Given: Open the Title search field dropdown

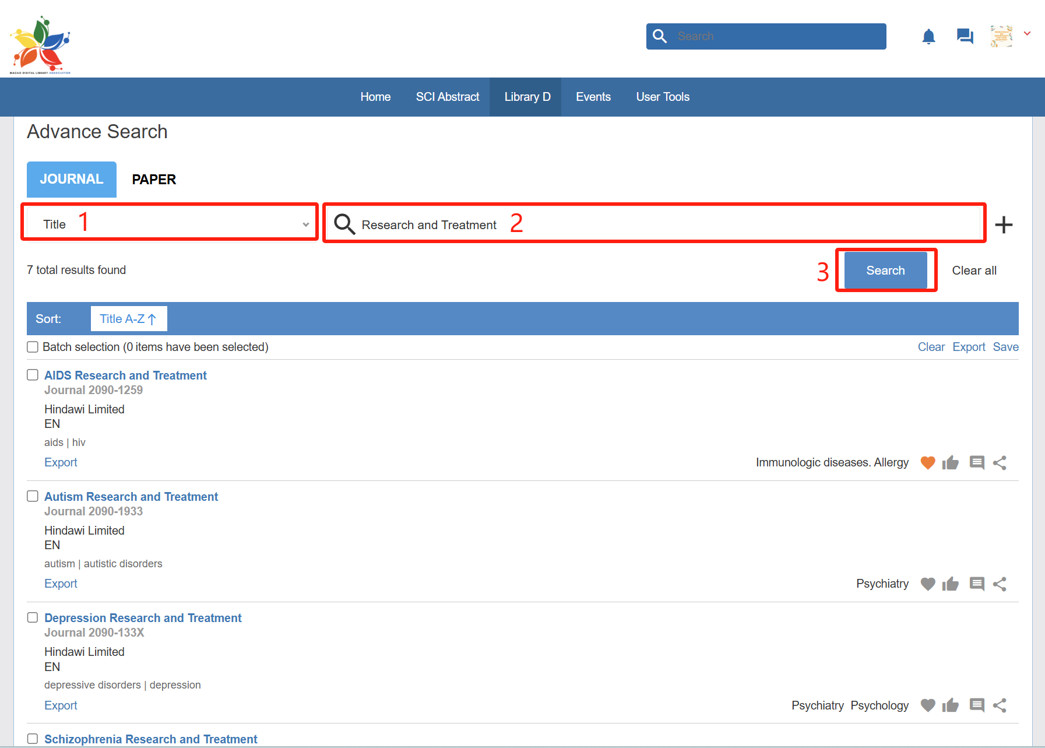Looking at the screenshot, I should pyautogui.click(x=170, y=224).
